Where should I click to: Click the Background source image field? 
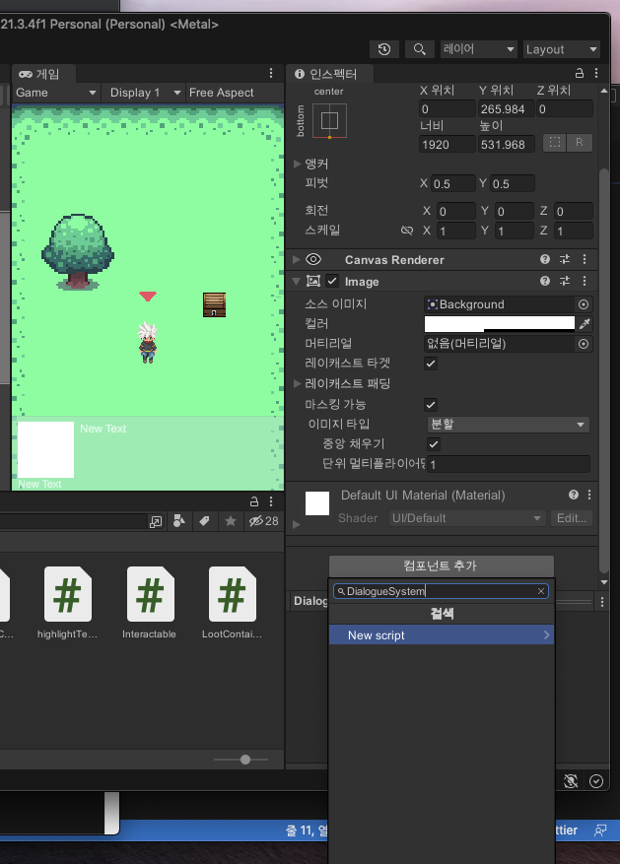[x=500, y=304]
